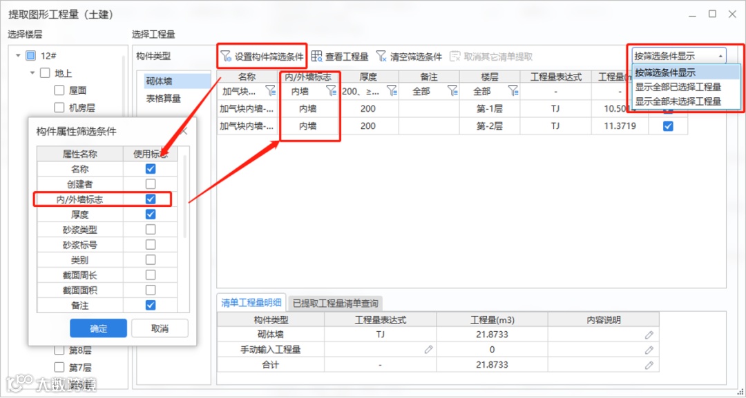Uncheck the 第-2层 row selection checkbox
This screenshot has height=398, width=746.
point(668,126)
